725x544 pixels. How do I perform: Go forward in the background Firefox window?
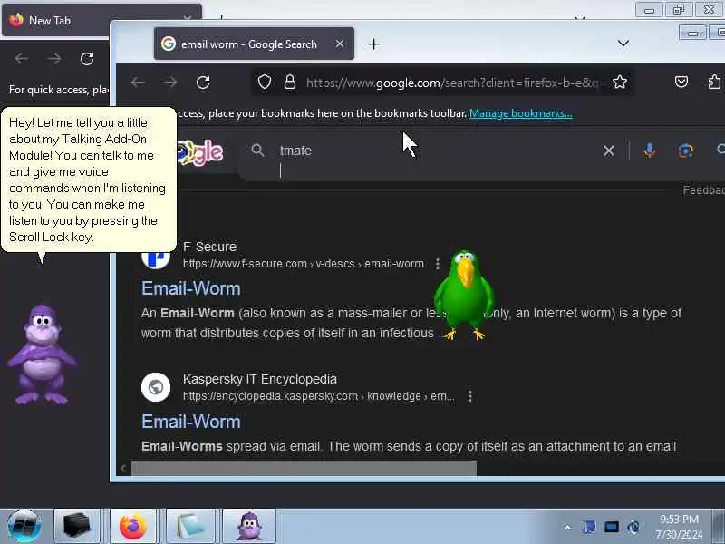[x=54, y=59]
